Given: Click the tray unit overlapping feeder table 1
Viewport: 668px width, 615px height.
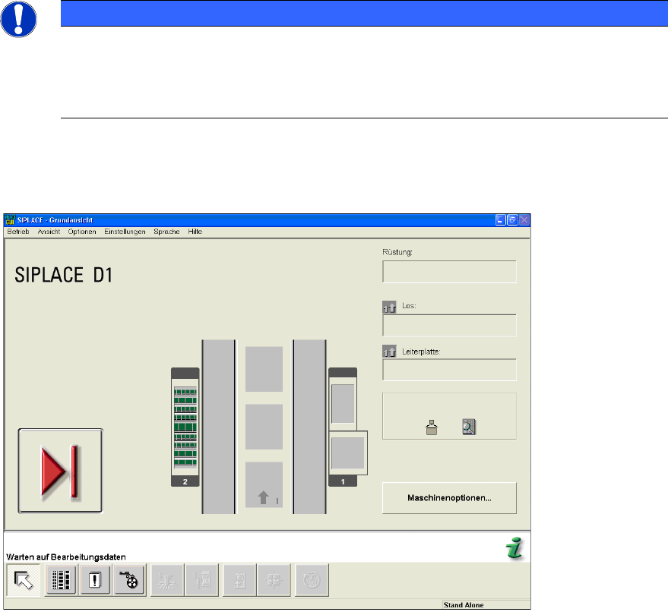Looking at the screenshot, I should tap(348, 453).
